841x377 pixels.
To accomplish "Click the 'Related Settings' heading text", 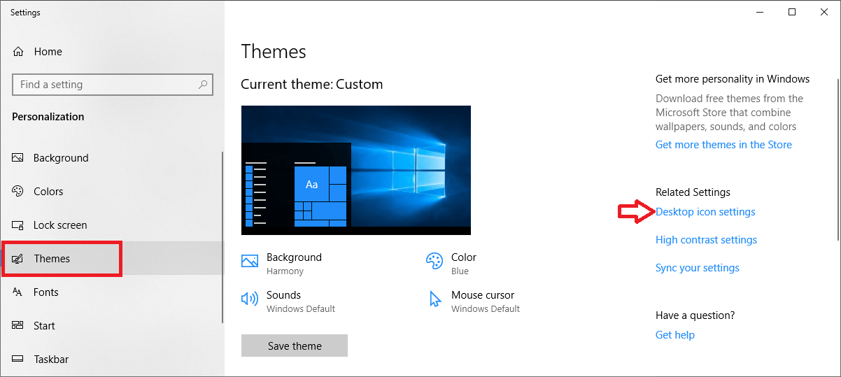I will [x=693, y=192].
